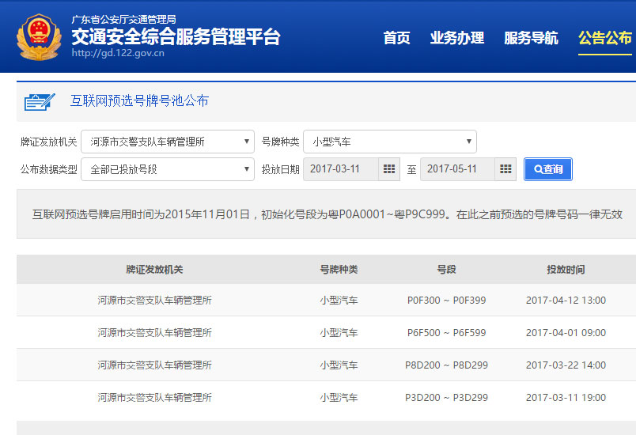Open calendar picker for end date 2017-05-11
The height and width of the screenshot is (435, 636).
[505, 169]
